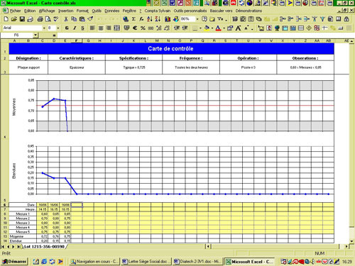355x266 pixels.
Task: Switch to Diatech 2-3V1.doc taskbar button
Action: coord(197,262)
